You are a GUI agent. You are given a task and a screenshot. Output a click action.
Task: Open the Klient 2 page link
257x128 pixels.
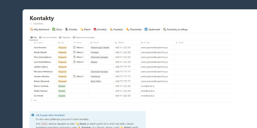(79, 48)
